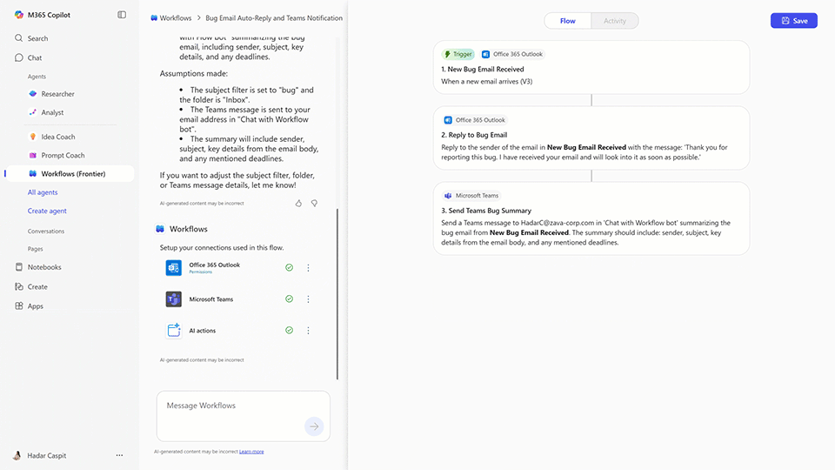This screenshot has width=835, height=470.
Task: Click the Office 365 Outlook badge on step 1
Action: (511, 54)
